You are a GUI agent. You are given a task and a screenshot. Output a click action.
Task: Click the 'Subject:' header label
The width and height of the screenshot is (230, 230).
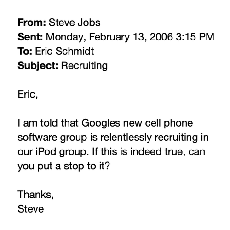(38, 66)
